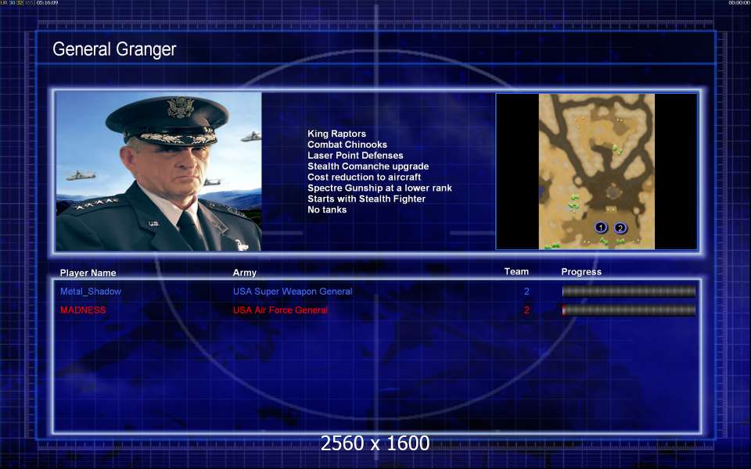The image size is (751, 469).
Task: Click 'Starts with Stealth Fighter' text
Action: [x=366, y=199]
